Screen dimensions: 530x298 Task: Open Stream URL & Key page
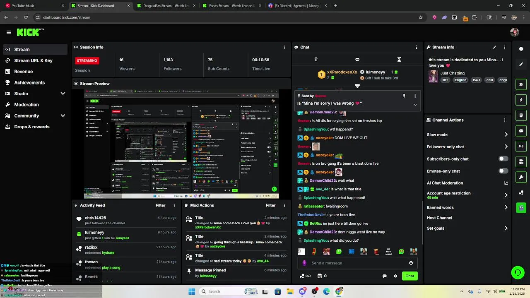coord(34,60)
